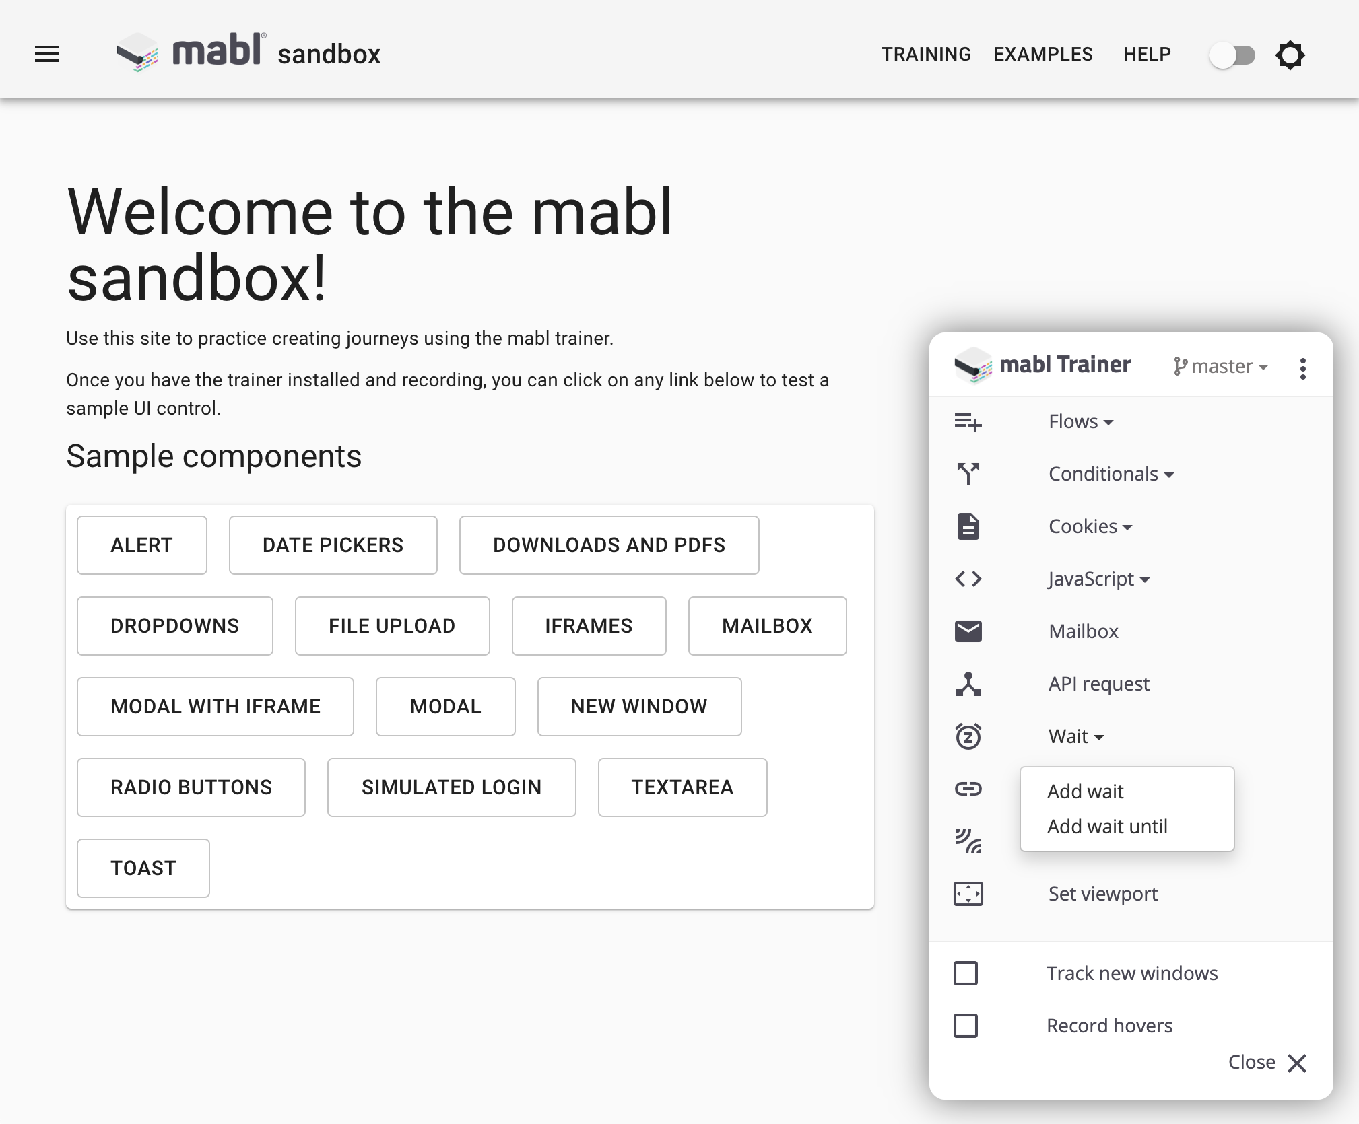Click the JavaScript code brackets icon
The image size is (1359, 1124).
tap(968, 579)
